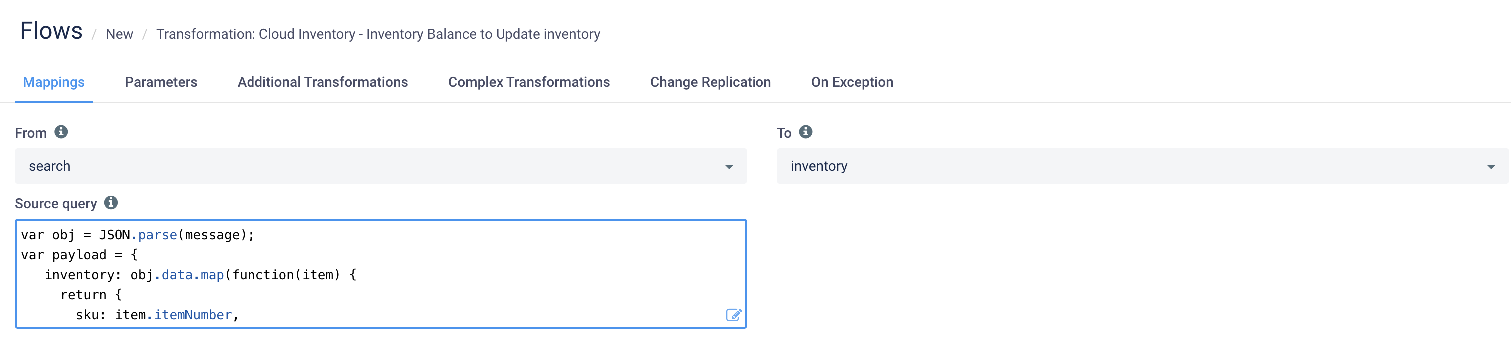
Task: Click the Transformation breadcrumb title
Action: 378,34
